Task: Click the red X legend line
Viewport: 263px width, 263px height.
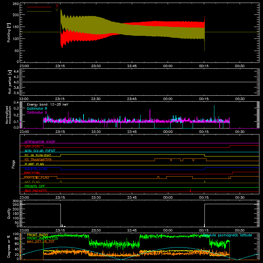Action: point(39,7)
